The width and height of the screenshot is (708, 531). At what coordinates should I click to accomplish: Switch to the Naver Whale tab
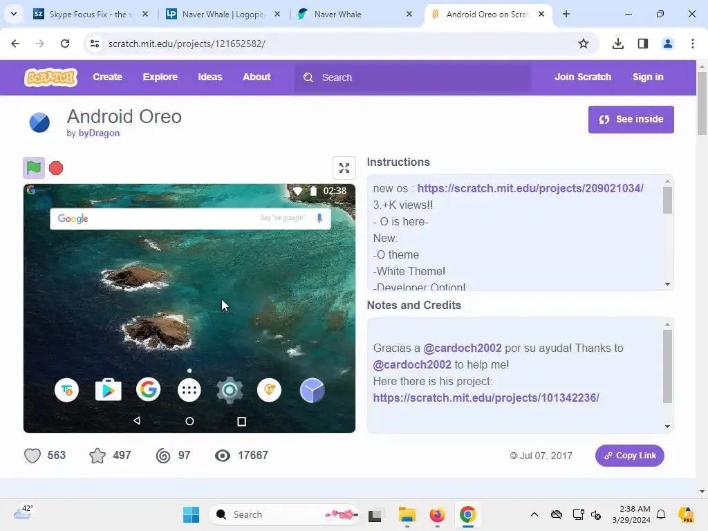tap(355, 14)
